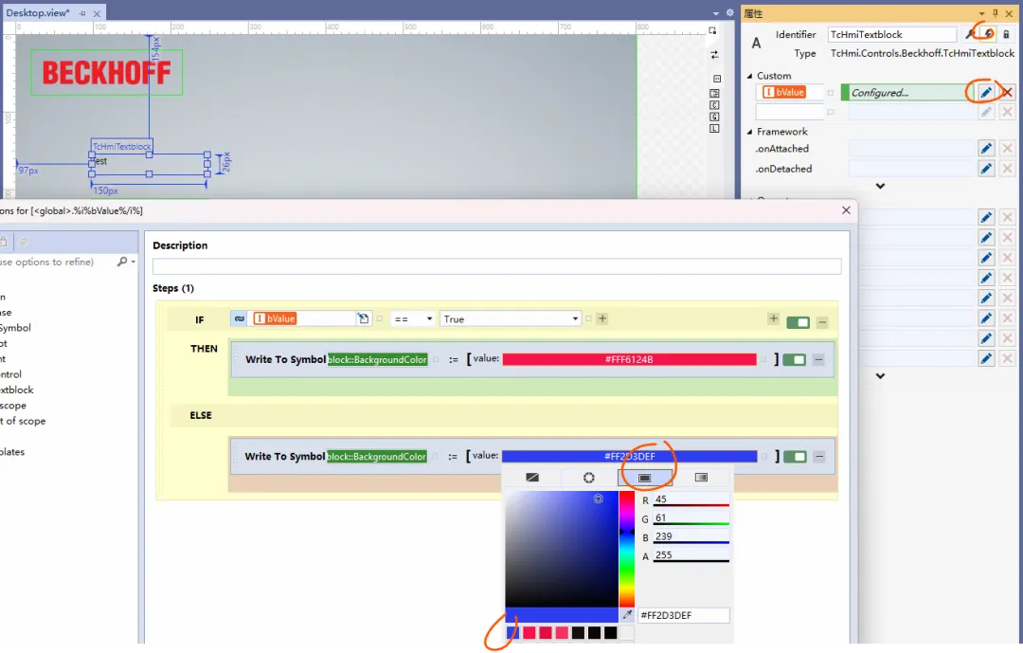Close the actions and conditions dialog
1023x653 pixels.
coord(846,210)
